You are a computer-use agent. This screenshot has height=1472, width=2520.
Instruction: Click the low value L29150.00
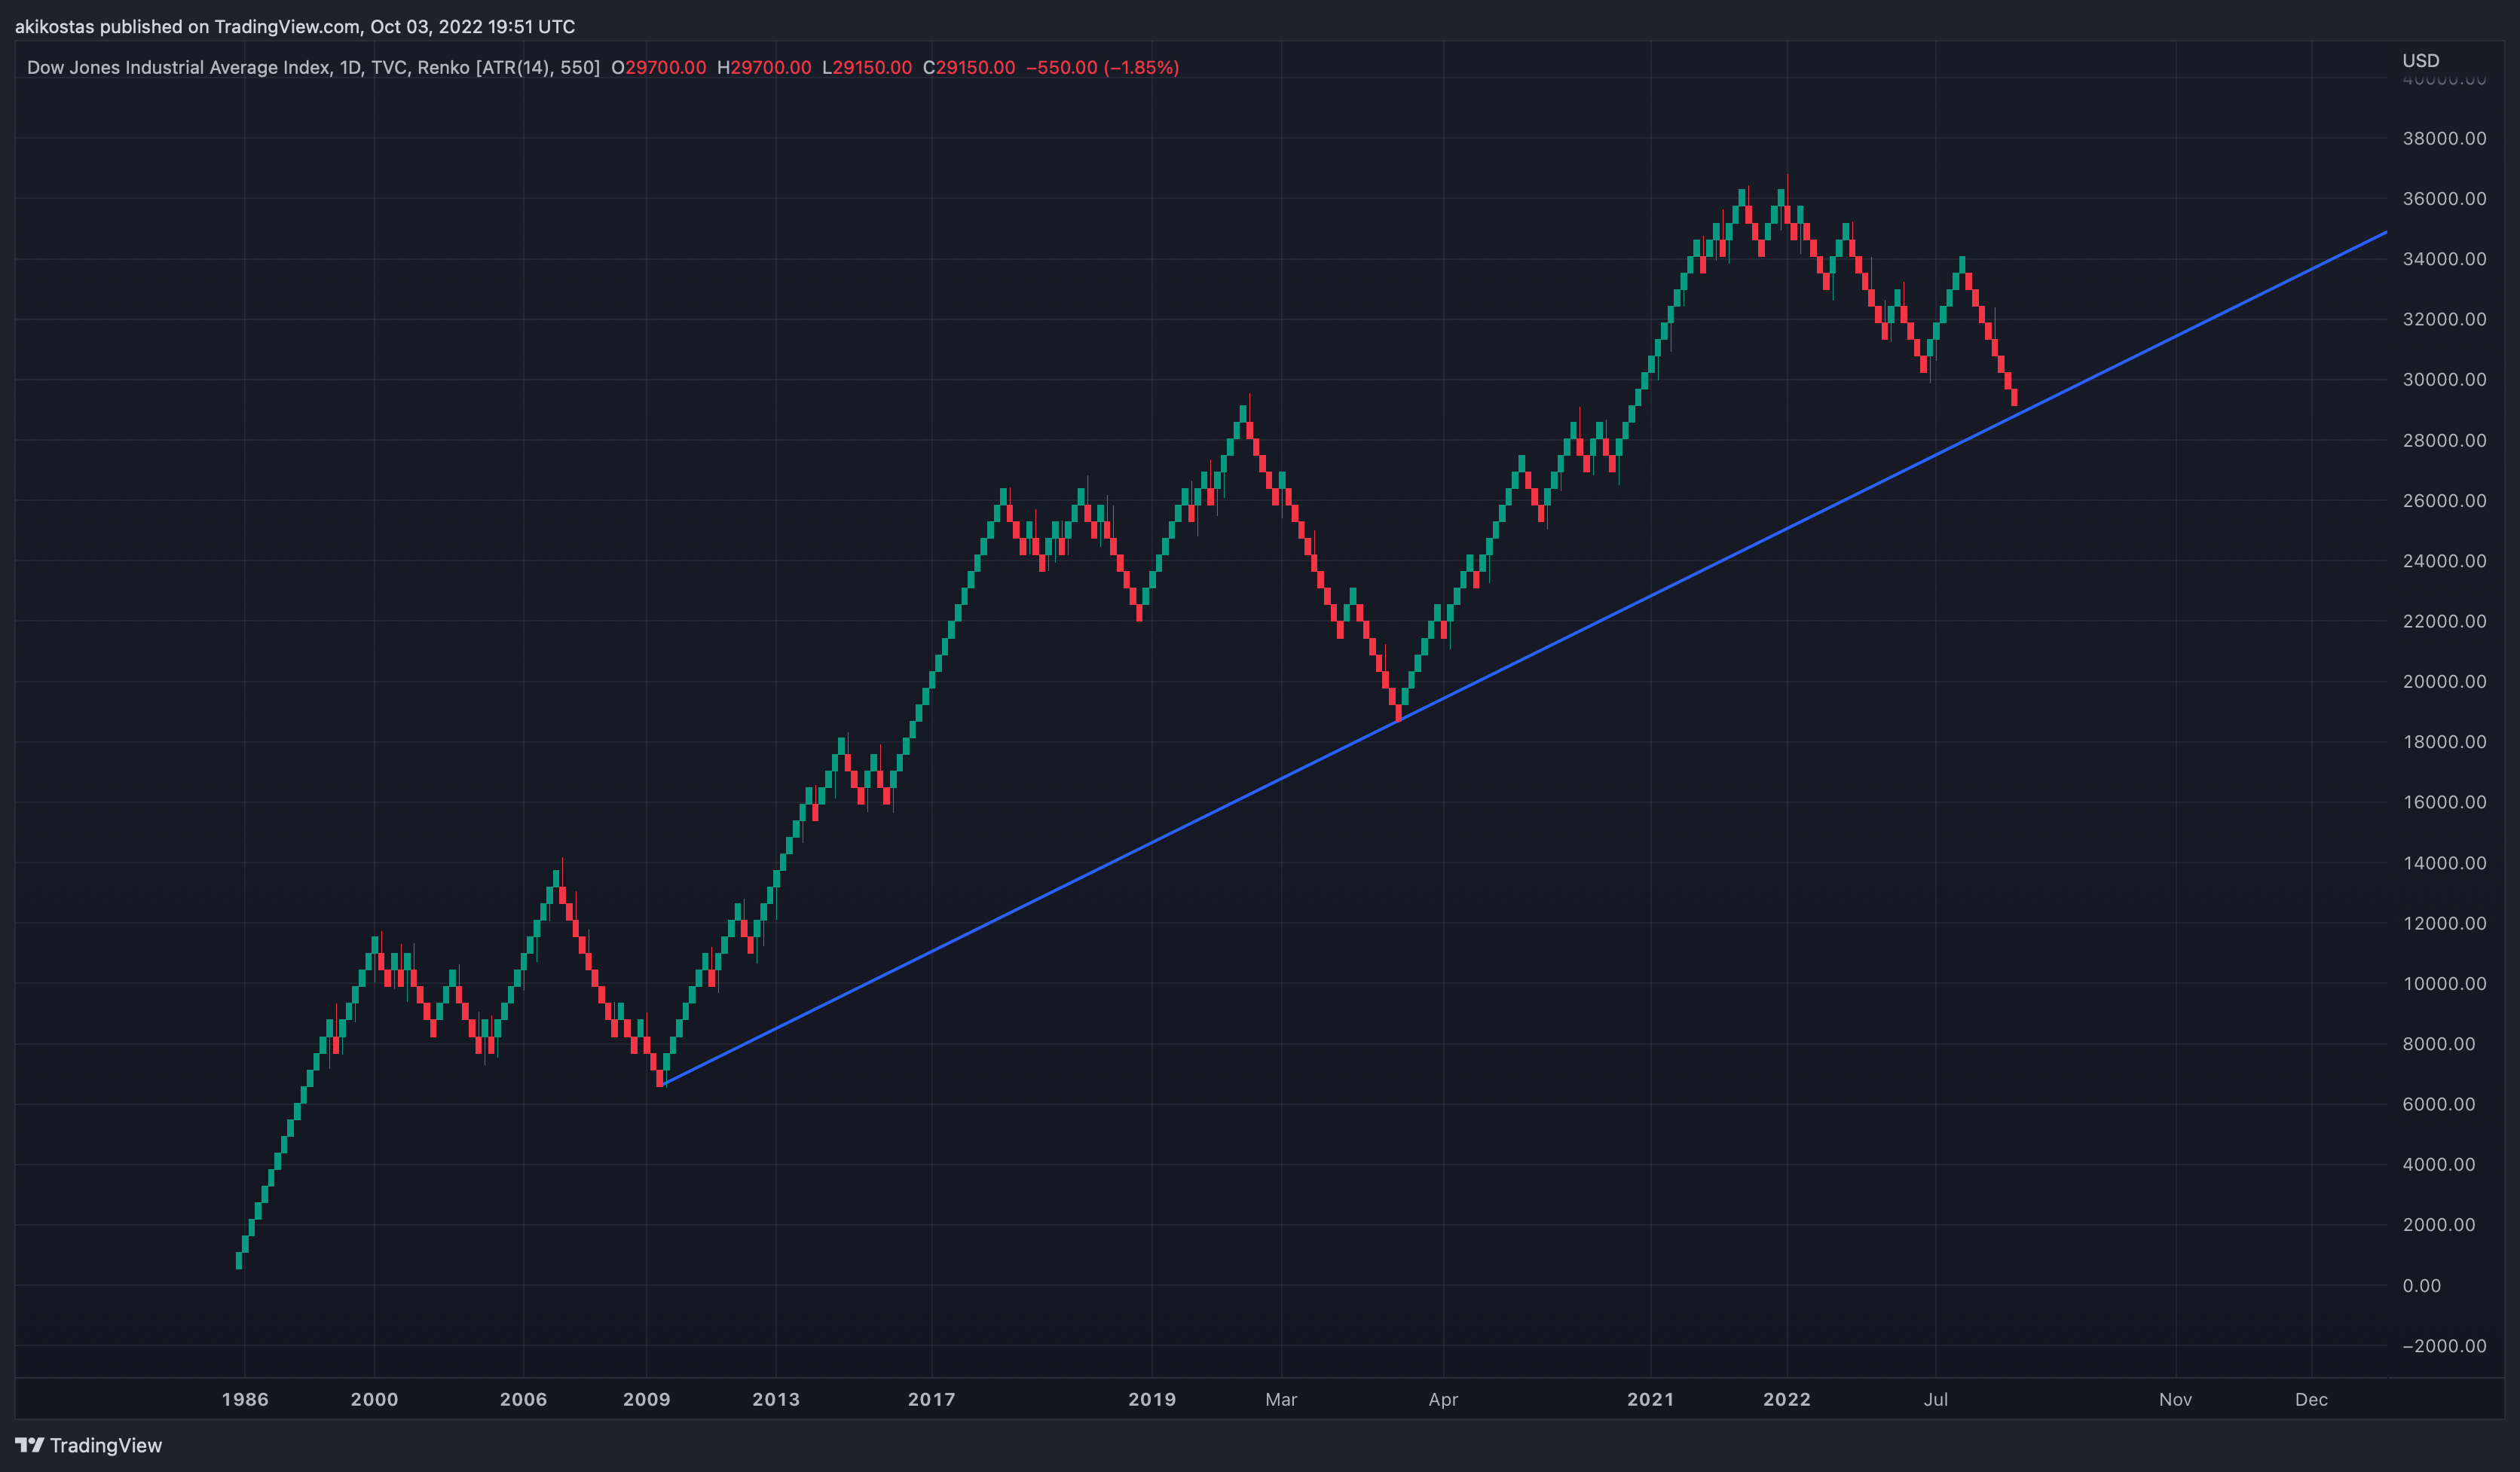tap(867, 67)
